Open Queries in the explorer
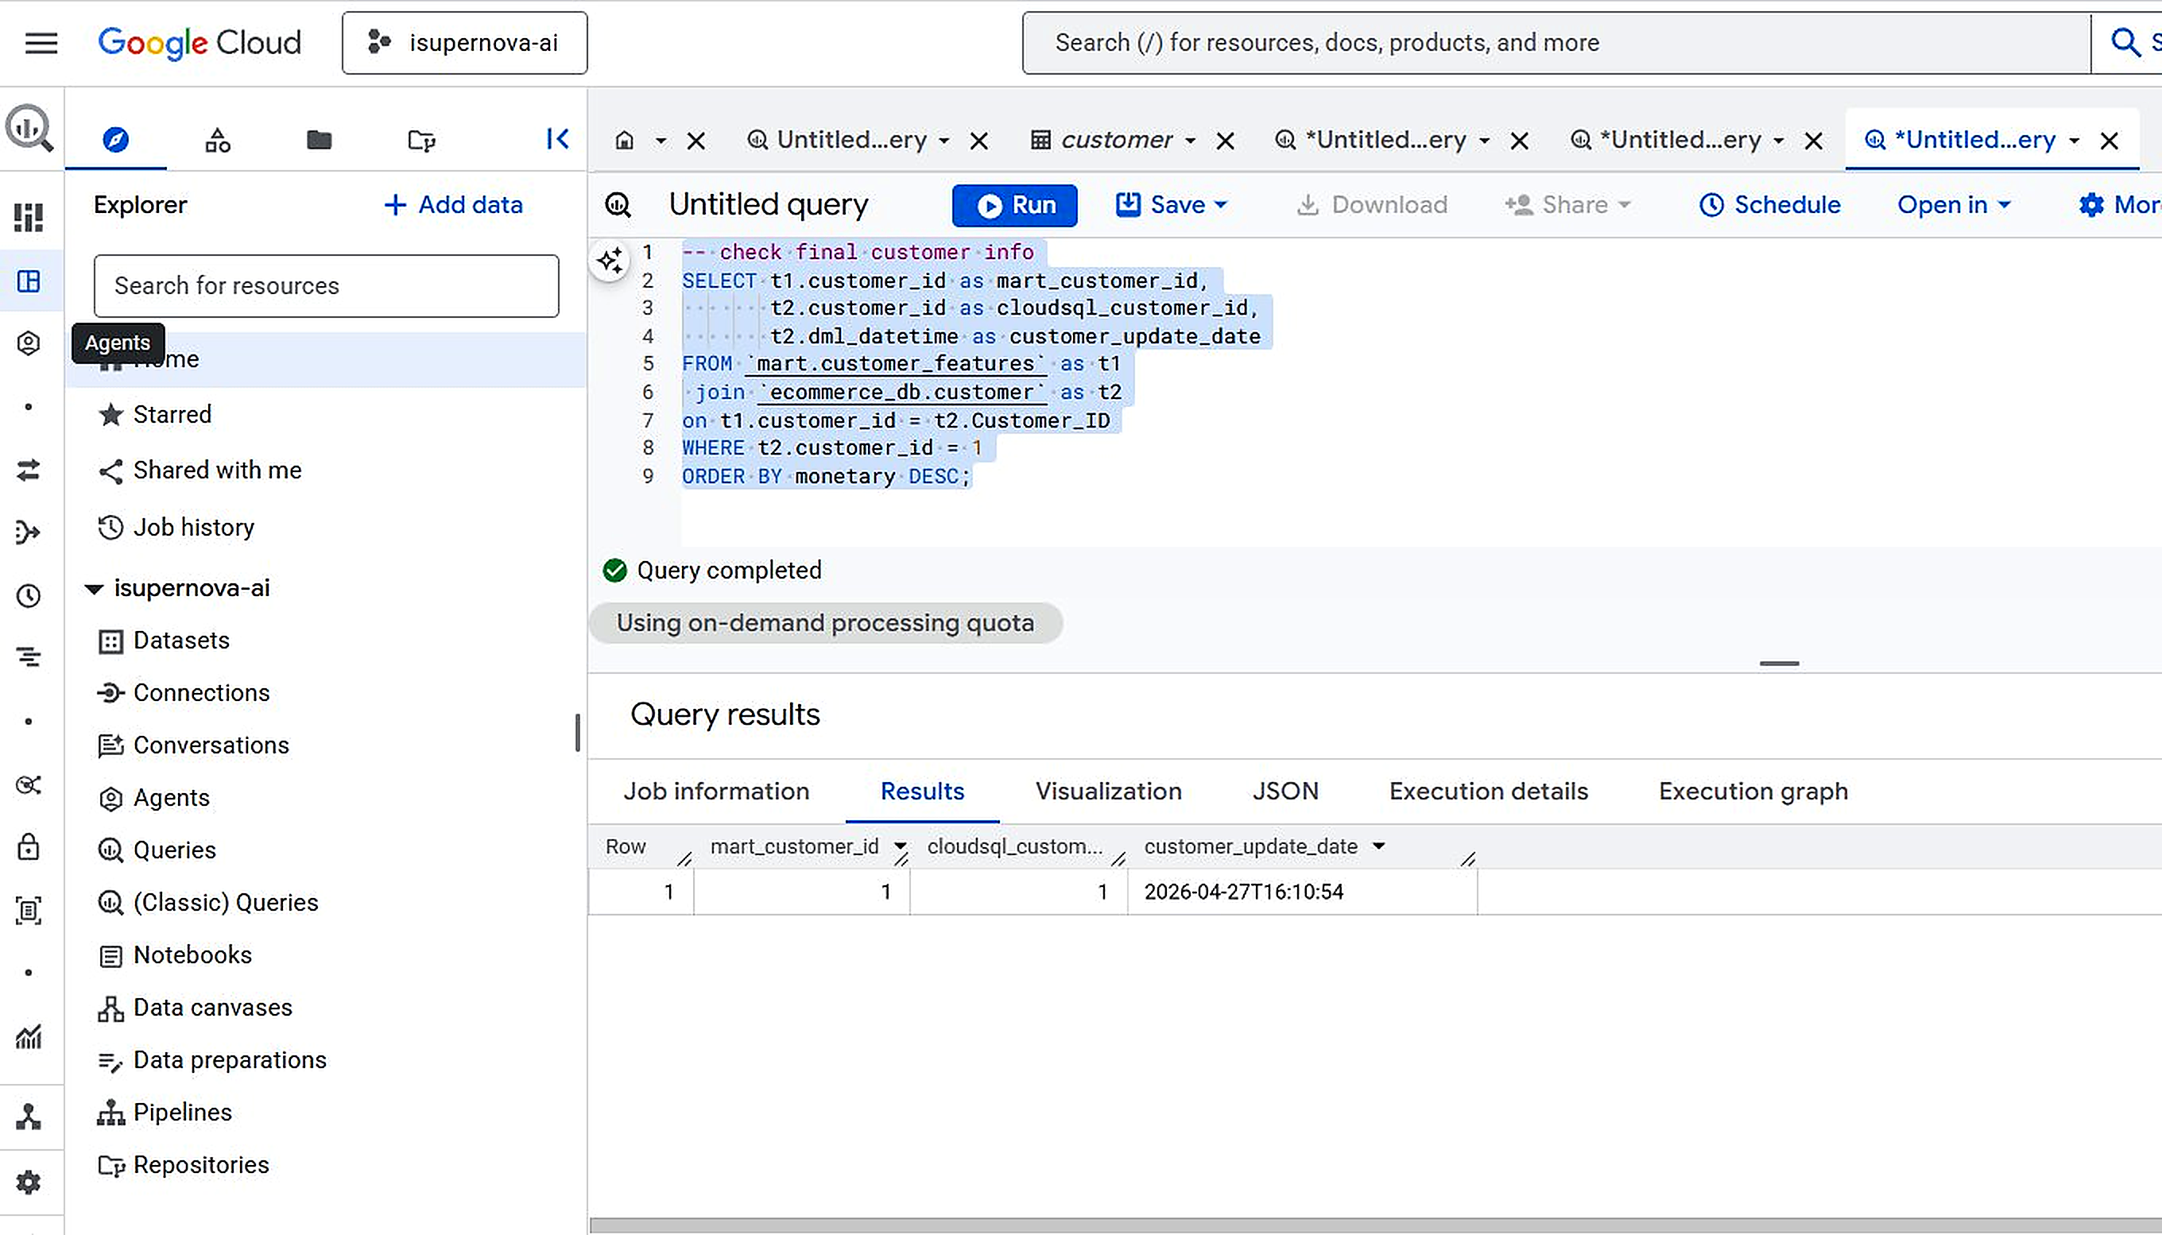 (x=174, y=850)
